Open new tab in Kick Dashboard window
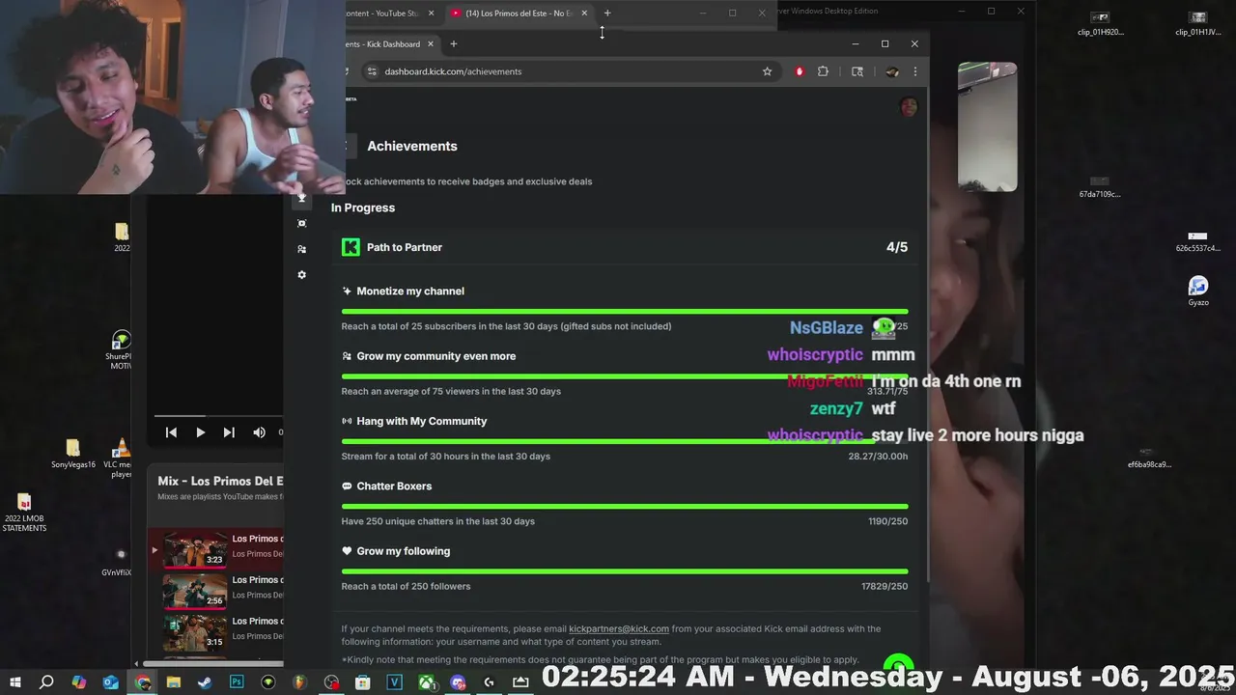1236x695 pixels. click(454, 43)
